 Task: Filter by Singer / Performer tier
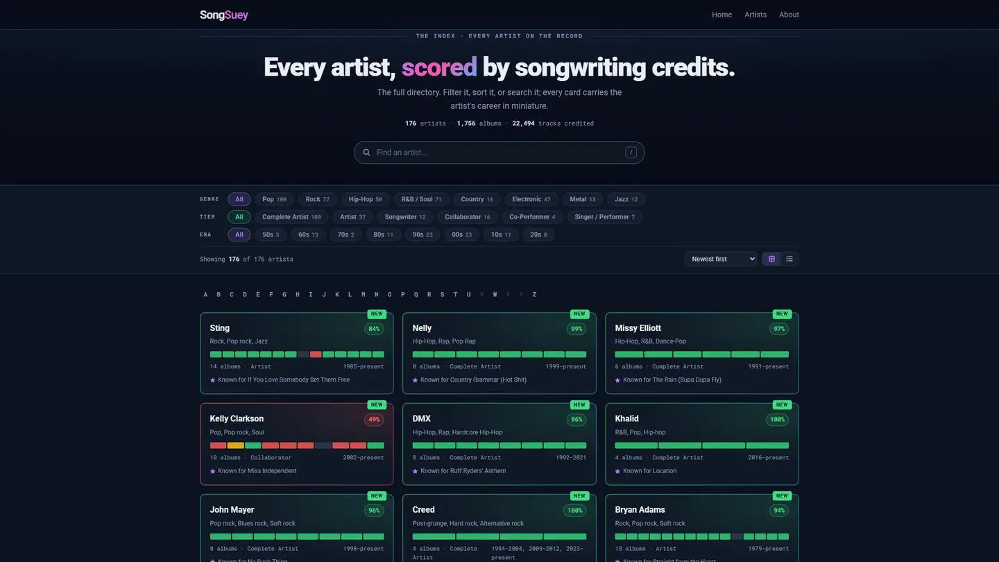(605, 217)
